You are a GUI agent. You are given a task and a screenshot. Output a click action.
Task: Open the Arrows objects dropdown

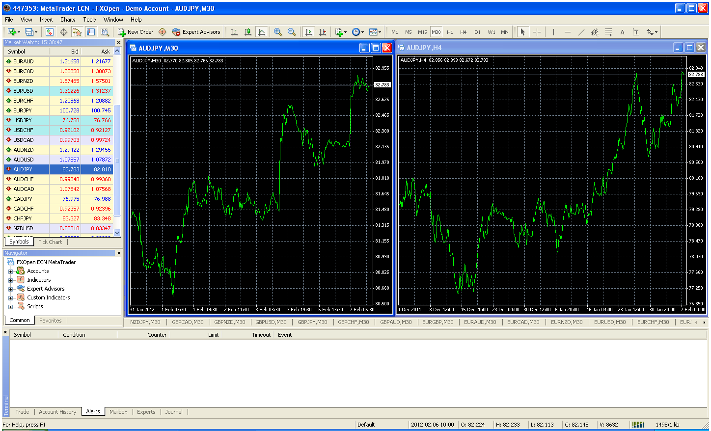coord(652,32)
